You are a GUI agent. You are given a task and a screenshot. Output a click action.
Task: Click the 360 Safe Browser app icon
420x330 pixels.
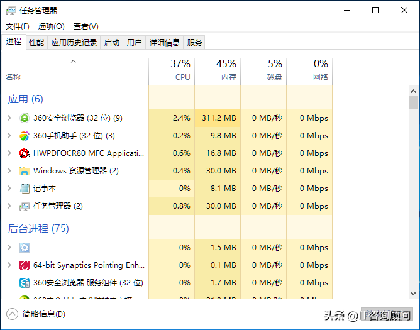(x=25, y=118)
